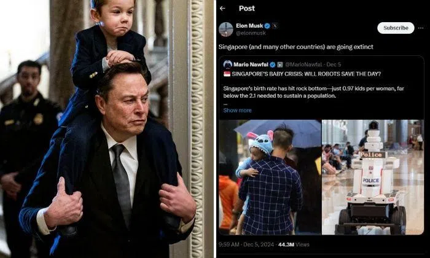Screen dimensions: 430x258
Task: Click the Elon Musk display name
Action: pyautogui.click(x=249, y=26)
